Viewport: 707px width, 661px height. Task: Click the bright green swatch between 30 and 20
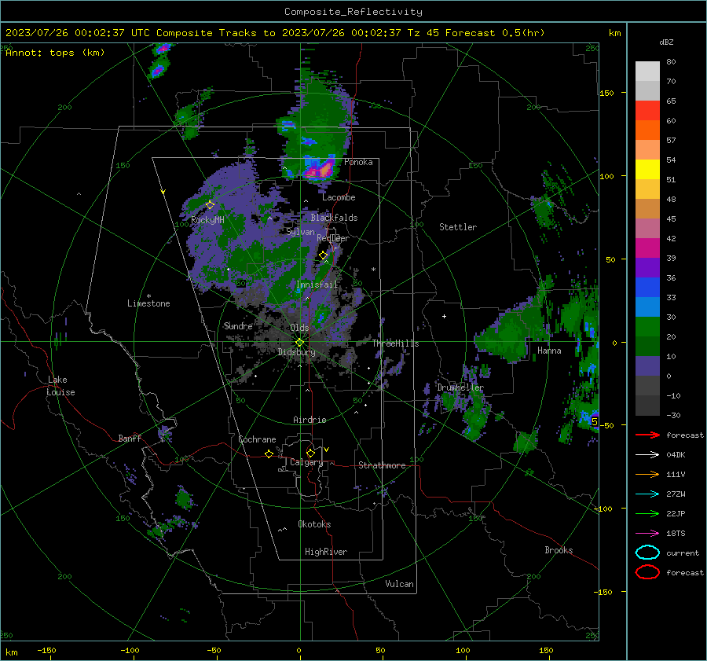pos(647,327)
